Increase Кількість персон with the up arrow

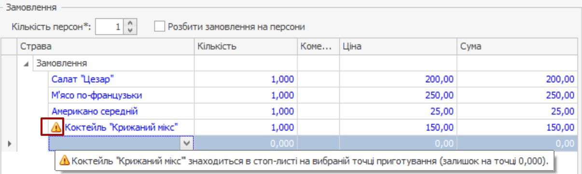coord(128,23)
